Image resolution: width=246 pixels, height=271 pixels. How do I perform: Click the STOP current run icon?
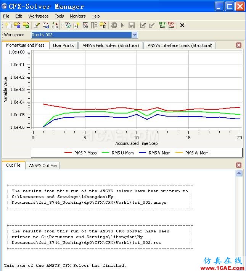click(x=114, y=25)
